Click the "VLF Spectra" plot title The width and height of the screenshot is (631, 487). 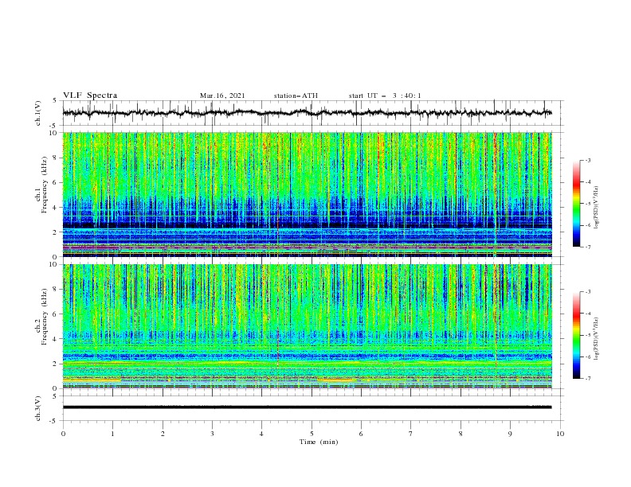(90, 95)
